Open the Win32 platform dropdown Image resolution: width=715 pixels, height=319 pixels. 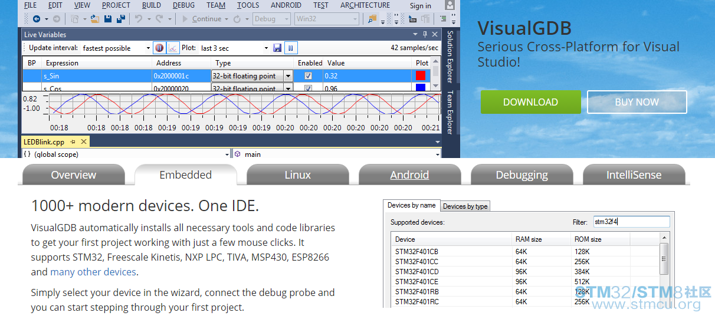pos(355,19)
